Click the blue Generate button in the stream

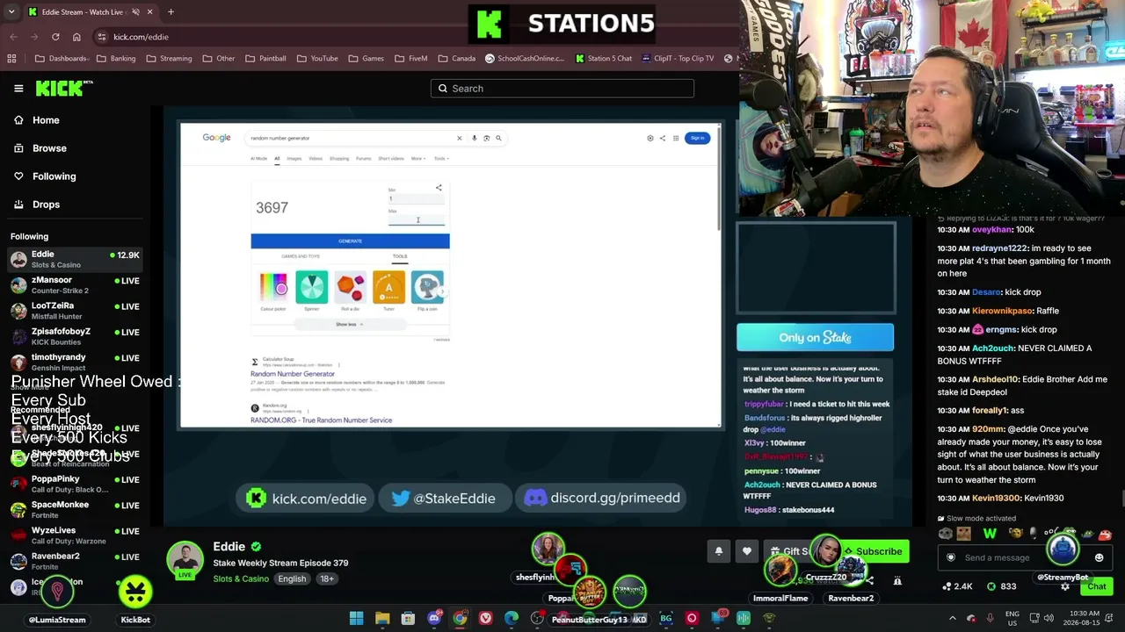[x=350, y=241]
